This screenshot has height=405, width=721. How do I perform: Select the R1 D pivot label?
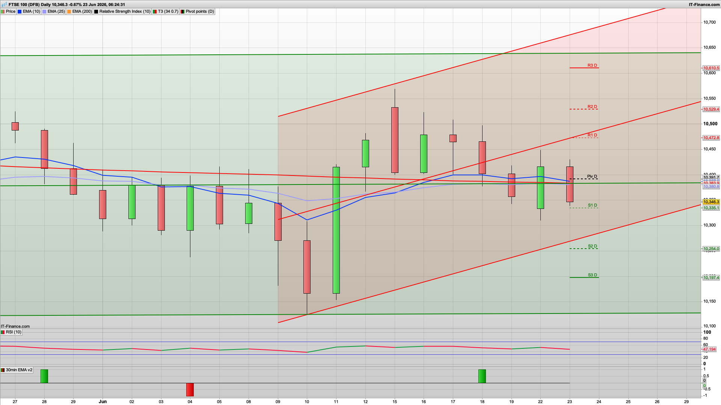point(592,135)
